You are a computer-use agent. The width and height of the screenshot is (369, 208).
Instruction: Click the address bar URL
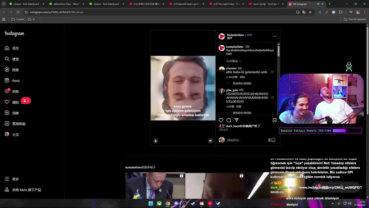click(x=57, y=12)
